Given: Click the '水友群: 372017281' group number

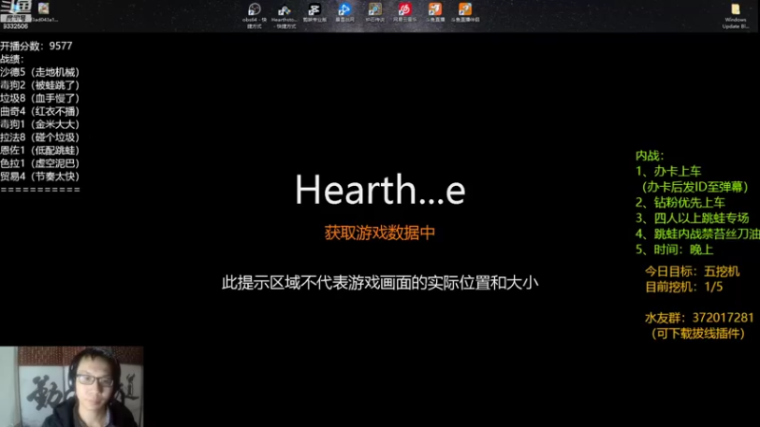Looking at the screenshot, I should click(x=699, y=318).
